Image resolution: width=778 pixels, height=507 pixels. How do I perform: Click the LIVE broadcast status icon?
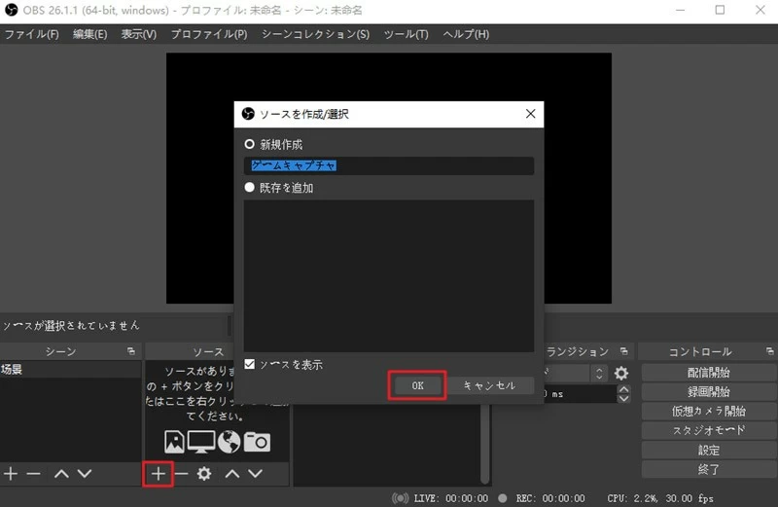point(400,498)
